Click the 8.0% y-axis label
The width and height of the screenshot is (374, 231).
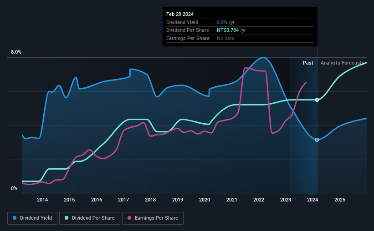tap(16, 52)
